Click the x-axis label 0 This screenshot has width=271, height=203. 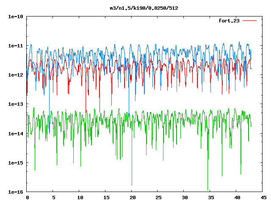(28, 198)
